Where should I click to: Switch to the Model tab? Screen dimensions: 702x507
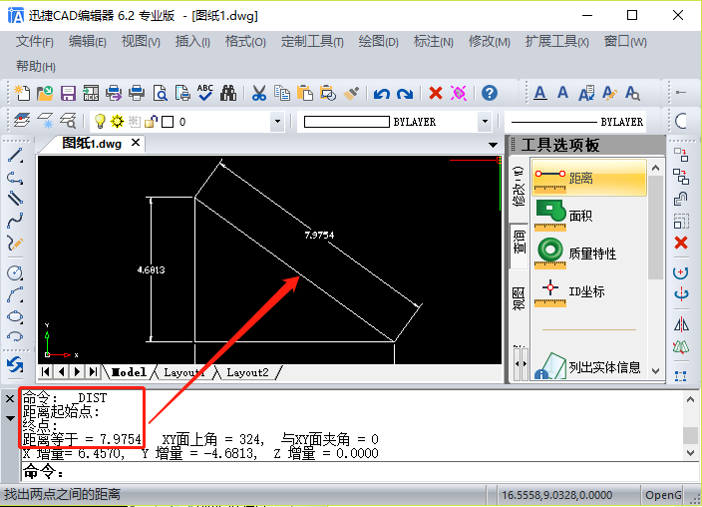click(129, 372)
